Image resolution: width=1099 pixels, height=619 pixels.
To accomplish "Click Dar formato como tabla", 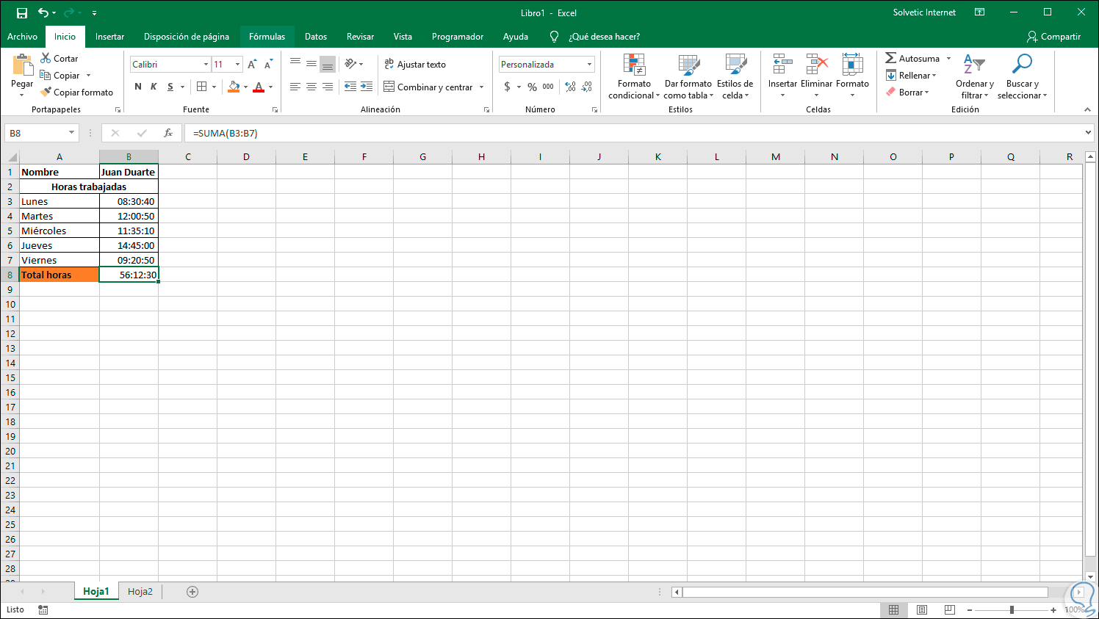I will pyautogui.click(x=688, y=76).
